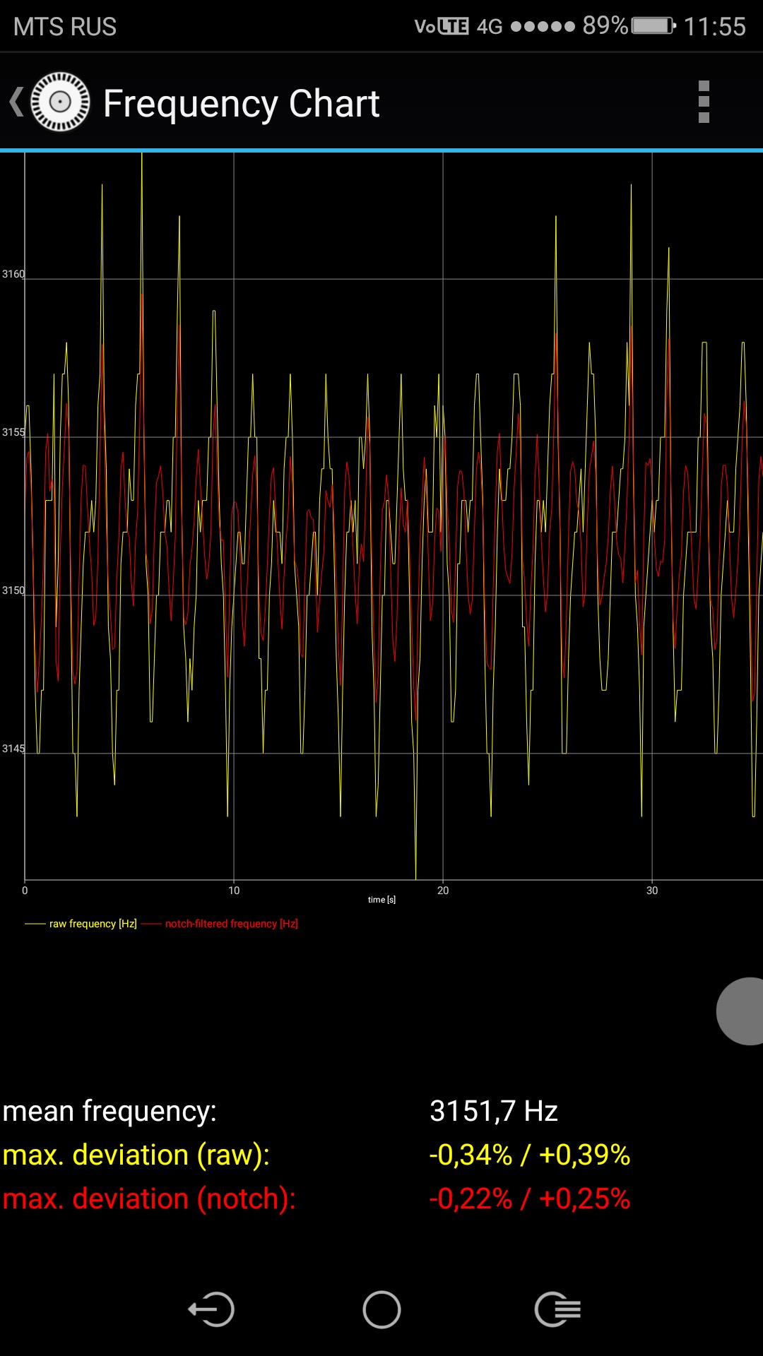Tap the max. deviation (raw) label

click(x=136, y=1155)
